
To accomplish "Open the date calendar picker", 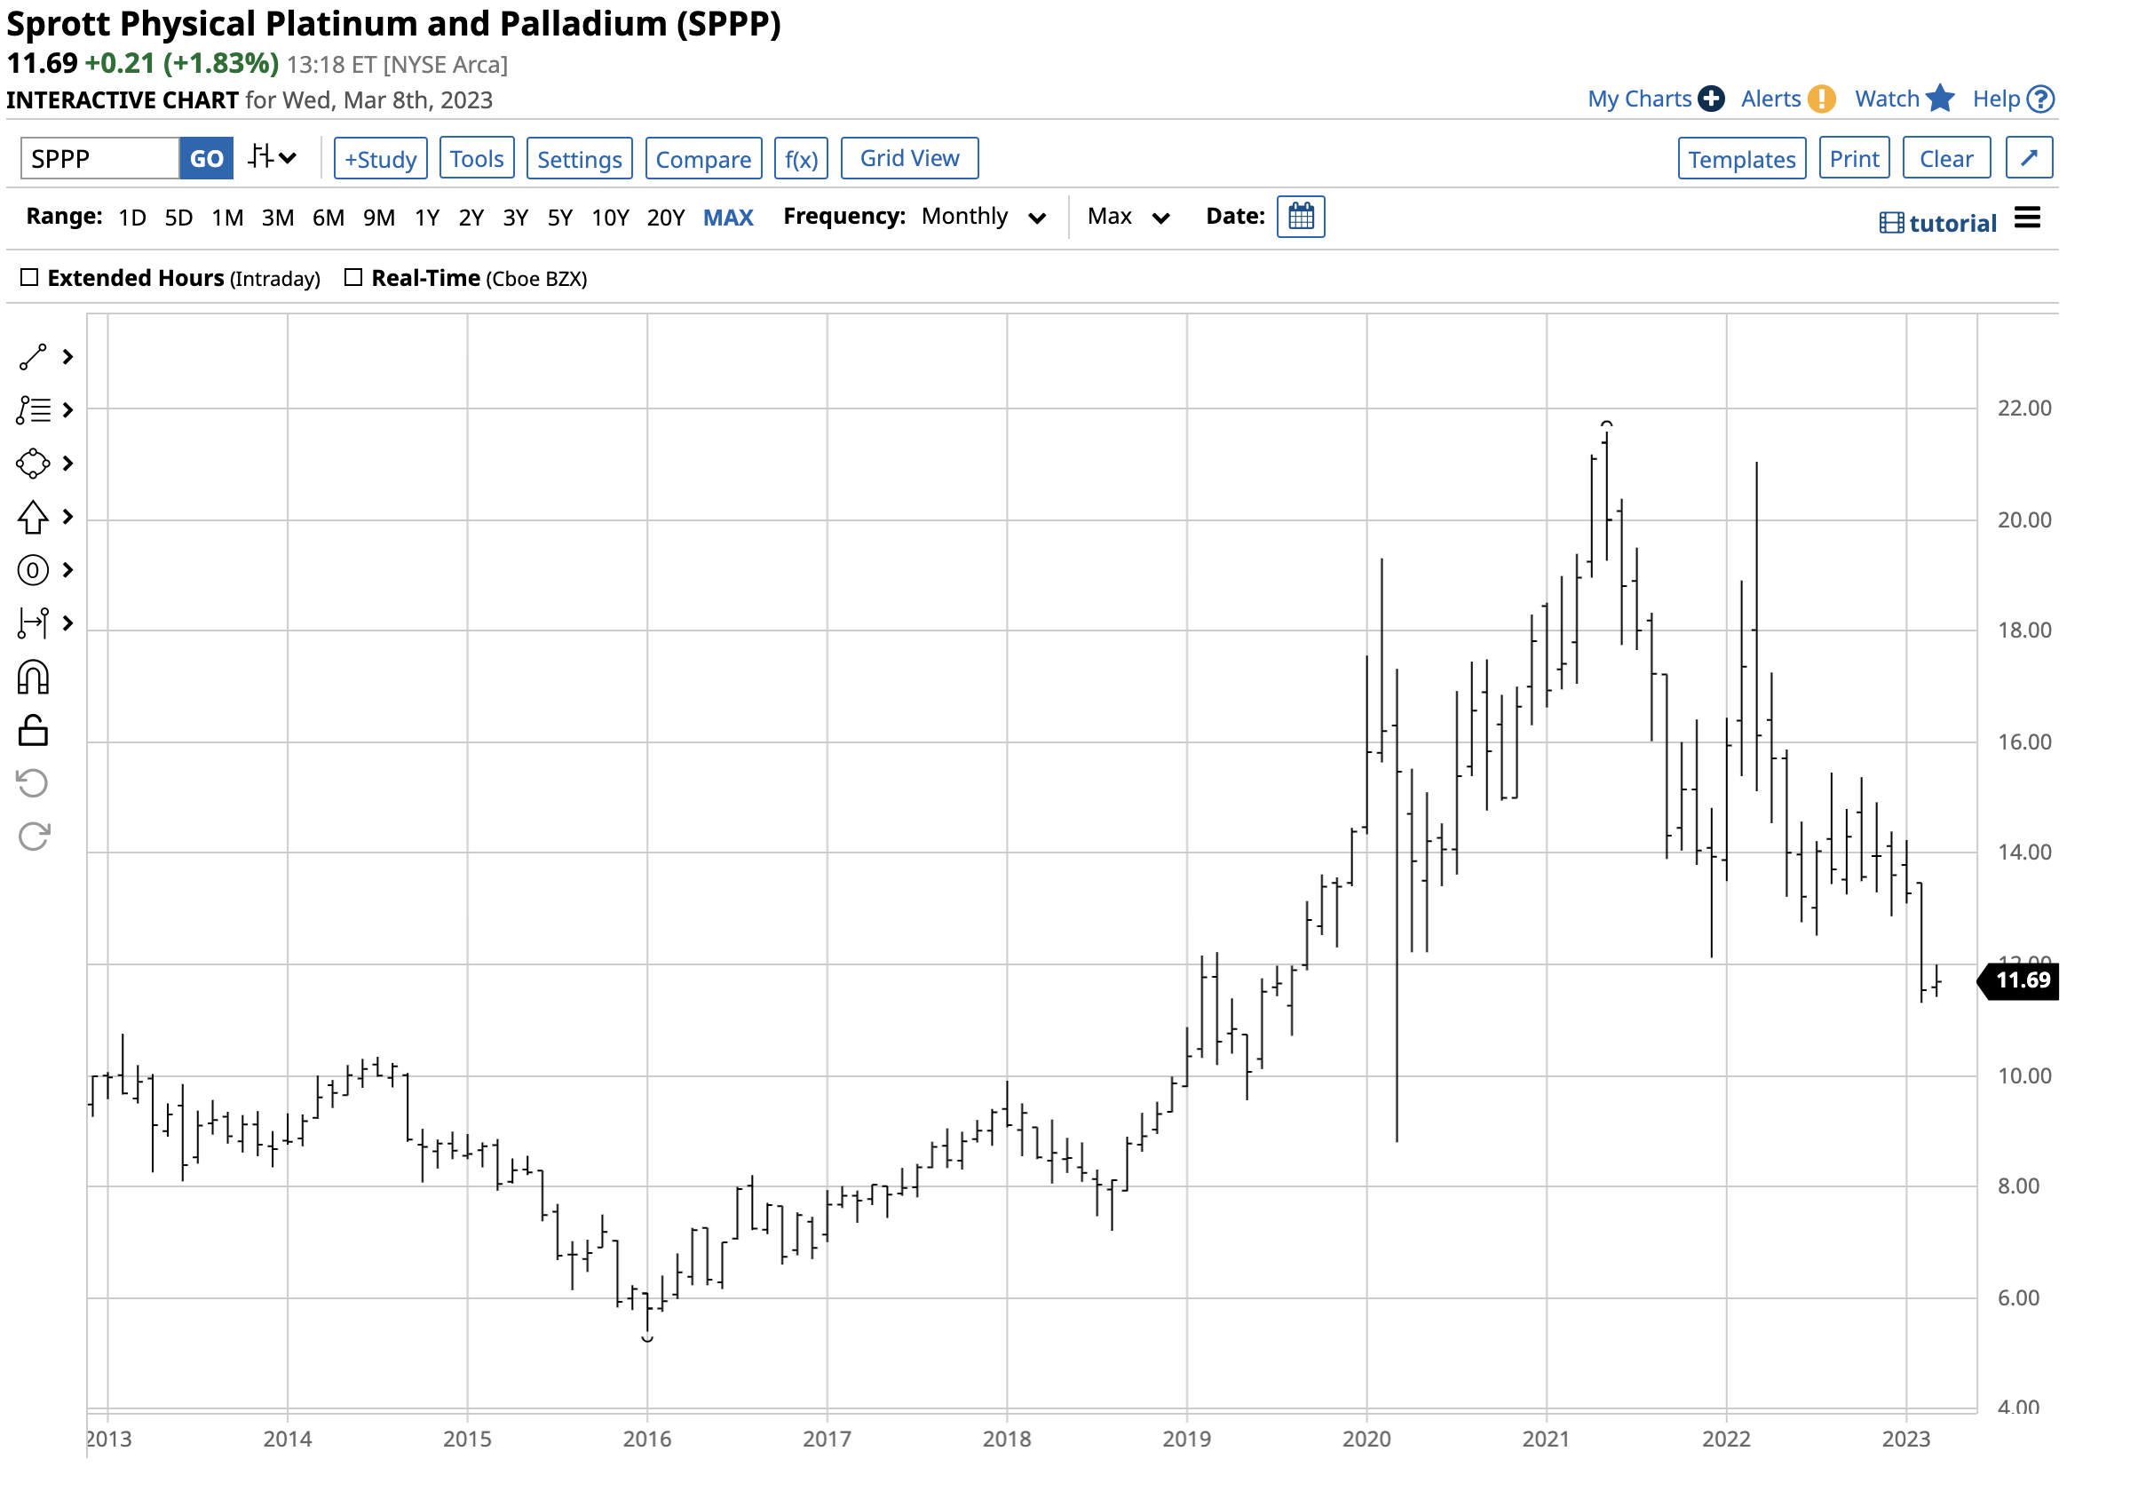I will 1301,217.
